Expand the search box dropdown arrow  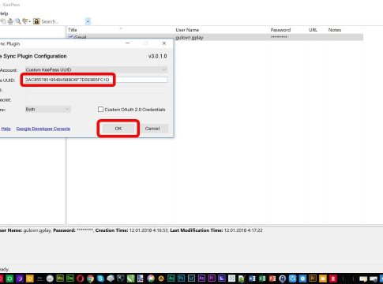click(x=88, y=21)
